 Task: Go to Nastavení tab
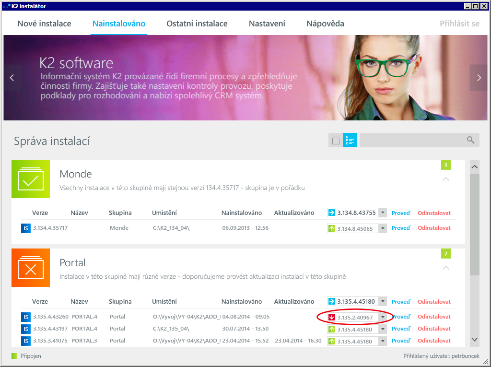(x=267, y=24)
